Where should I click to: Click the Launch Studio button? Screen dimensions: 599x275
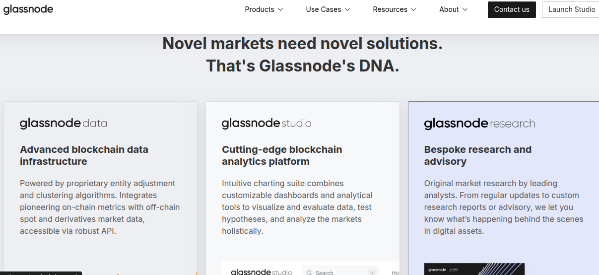(x=571, y=9)
